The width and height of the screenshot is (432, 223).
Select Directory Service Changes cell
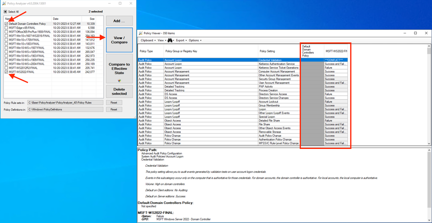point(279,98)
